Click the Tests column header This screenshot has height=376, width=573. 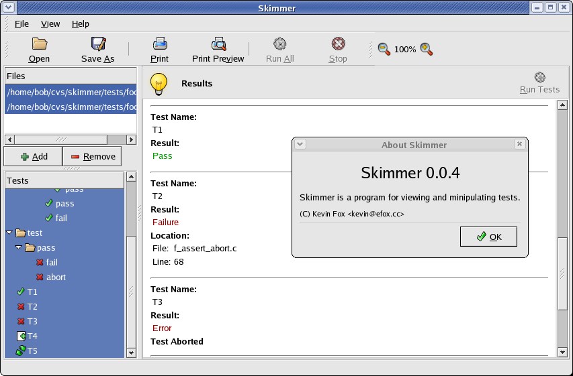64,180
